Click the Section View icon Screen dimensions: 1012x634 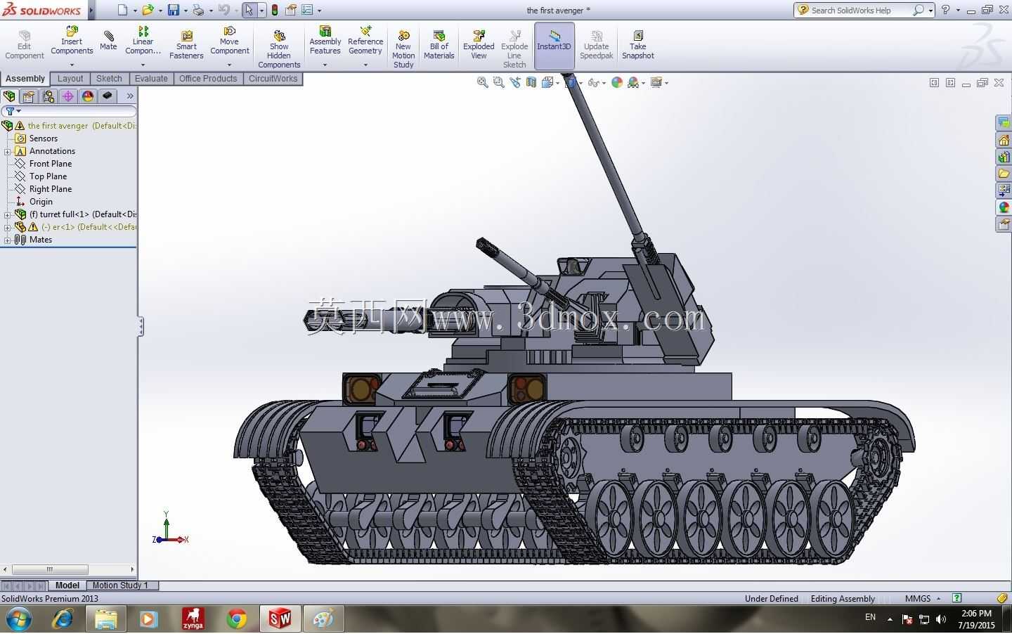click(531, 82)
